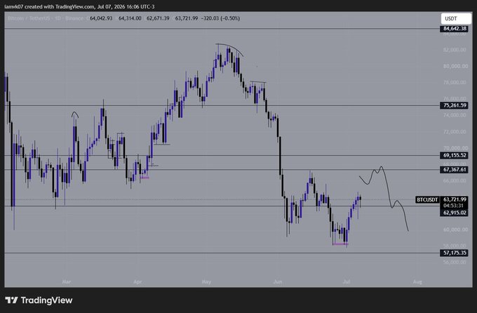
Task: Select the 57,175.35 price level label
Action: (455, 253)
